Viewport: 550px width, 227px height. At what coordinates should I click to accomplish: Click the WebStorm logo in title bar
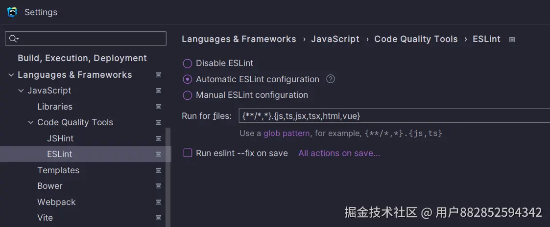point(12,12)
